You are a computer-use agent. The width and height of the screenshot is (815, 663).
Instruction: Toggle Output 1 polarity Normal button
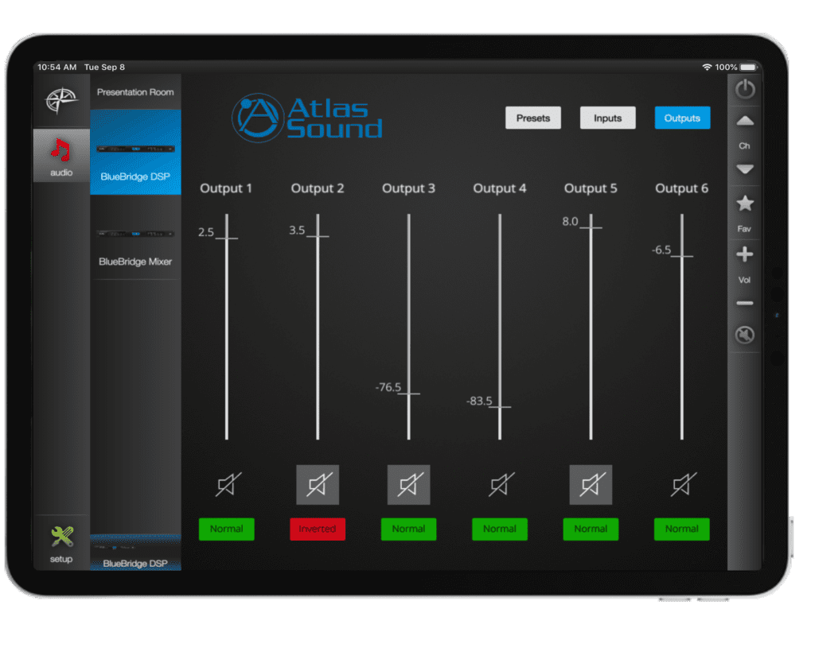tap(227, 529)
